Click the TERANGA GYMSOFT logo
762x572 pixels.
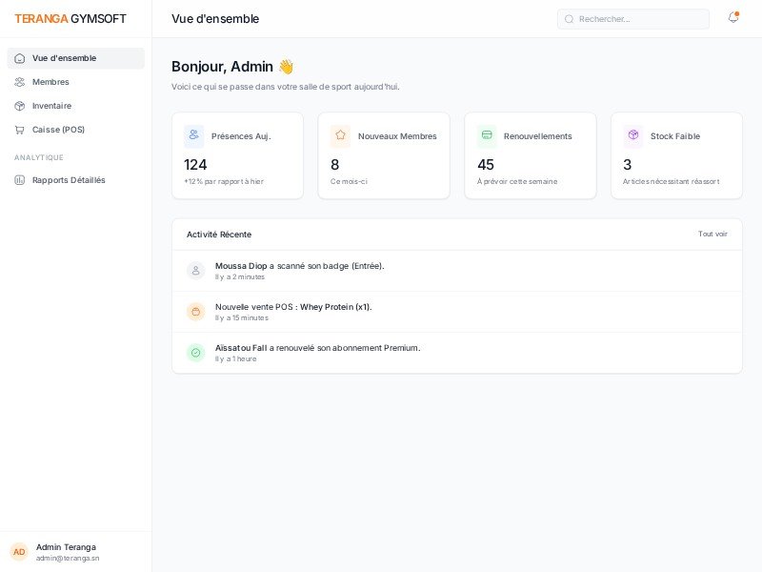pos(70,19)
